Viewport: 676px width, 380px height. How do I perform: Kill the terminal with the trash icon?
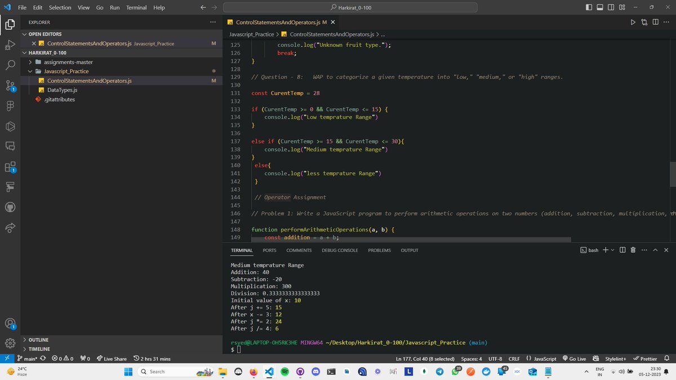coord(633,250)
